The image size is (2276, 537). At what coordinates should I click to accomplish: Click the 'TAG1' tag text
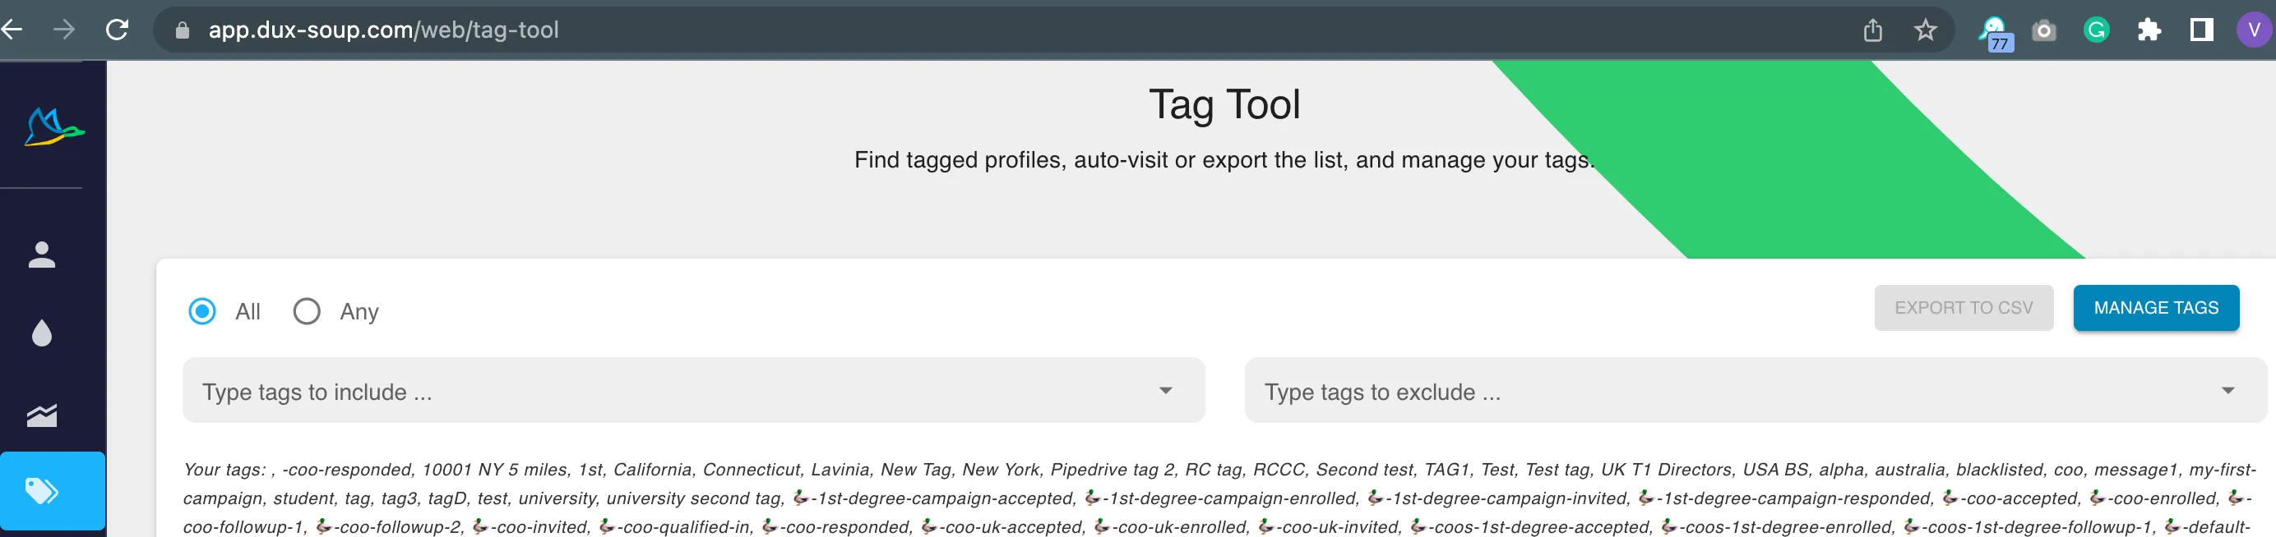point(1446,470)
